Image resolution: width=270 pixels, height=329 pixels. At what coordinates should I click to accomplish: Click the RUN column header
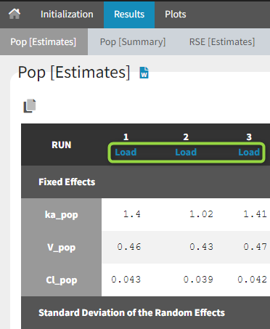[x=61, y=145]
